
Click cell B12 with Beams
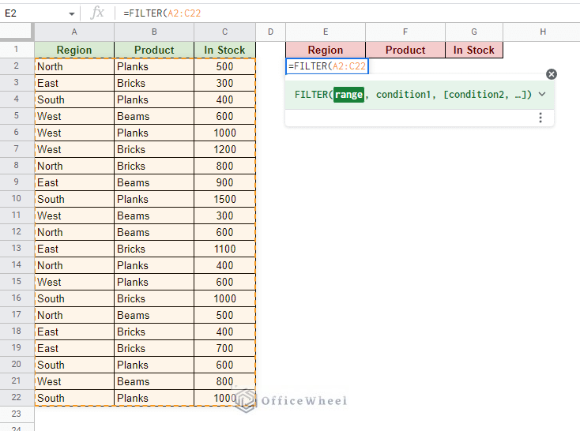(x=154, y=233)
